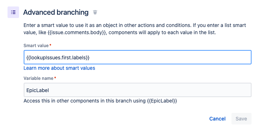Click the {{EpicLabel}} reference in the helper text

pos(162,101)
